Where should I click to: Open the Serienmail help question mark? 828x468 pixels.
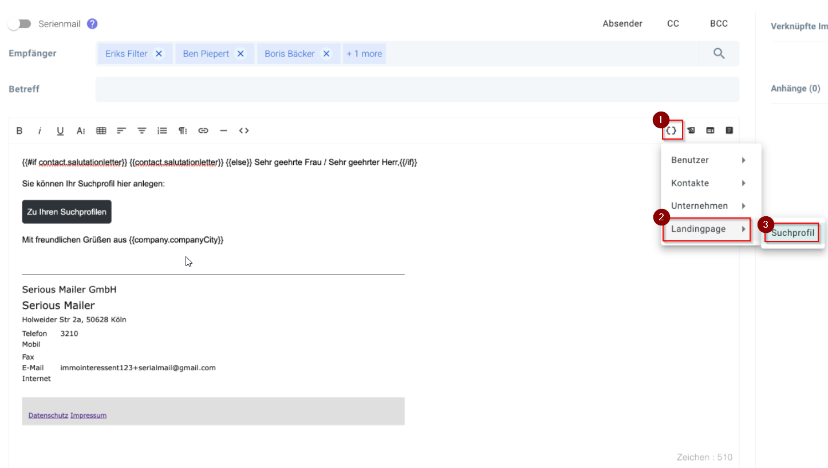tap(92, 24)
